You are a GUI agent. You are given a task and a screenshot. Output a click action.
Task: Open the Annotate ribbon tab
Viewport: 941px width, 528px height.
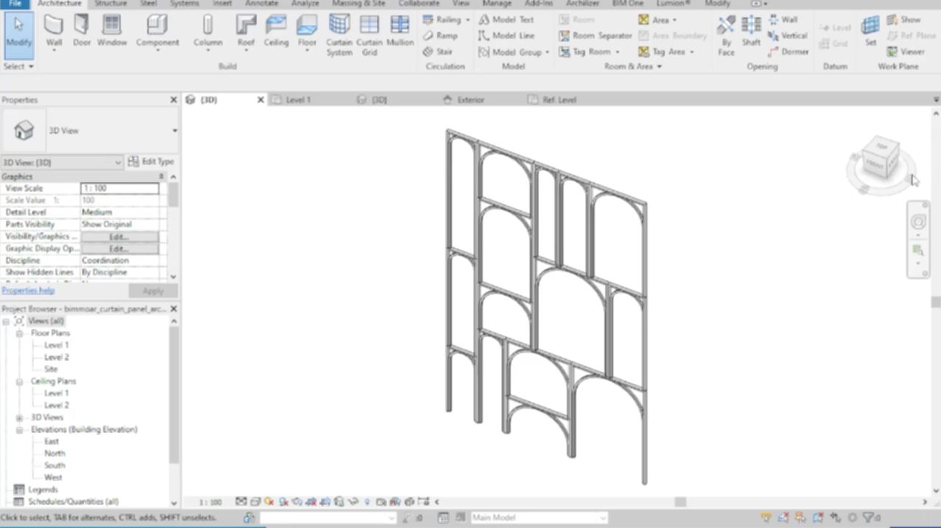pos(261,4)
